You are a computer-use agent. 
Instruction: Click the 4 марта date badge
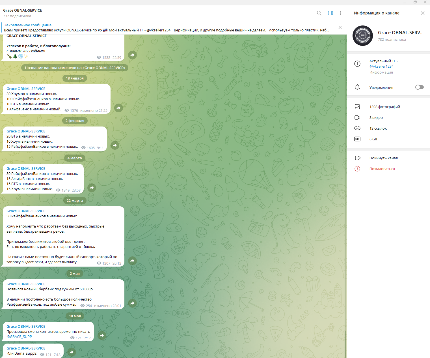point(75,158)
